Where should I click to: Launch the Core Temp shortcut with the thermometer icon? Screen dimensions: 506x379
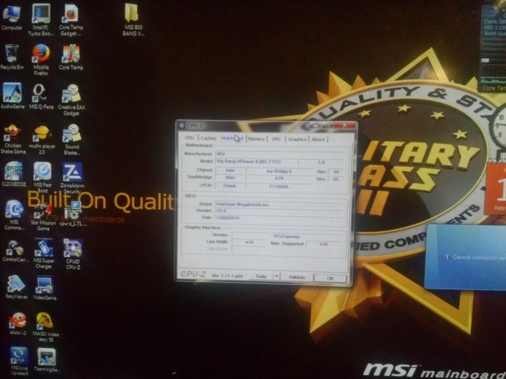(71, 57)
